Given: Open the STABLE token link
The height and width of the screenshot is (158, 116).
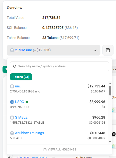Looking at the screenshot, I should (x=21, y=117).
